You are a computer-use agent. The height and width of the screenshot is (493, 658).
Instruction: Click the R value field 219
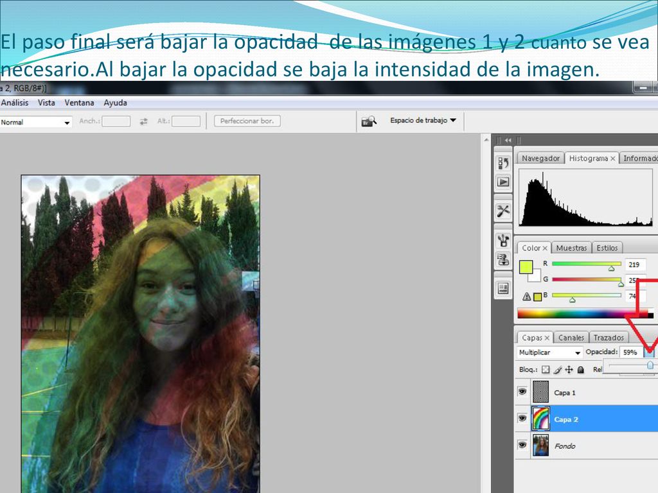[635, 264]
